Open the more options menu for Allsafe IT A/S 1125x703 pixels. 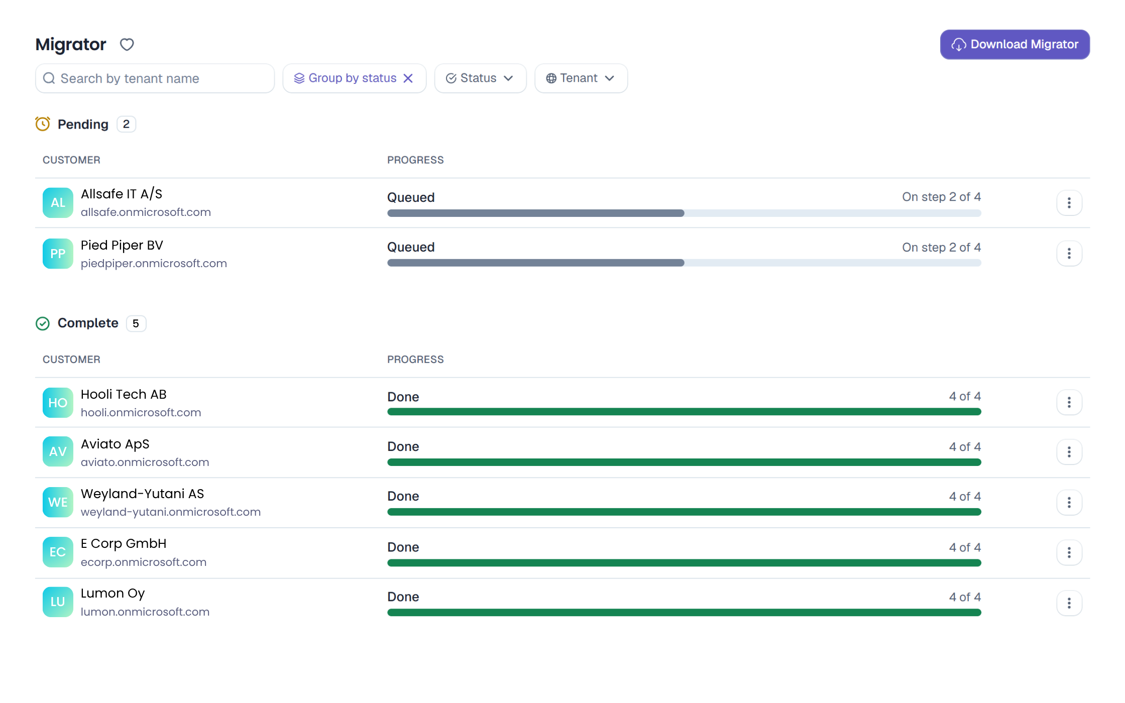pyautogui.click(x=1069, y=203)
